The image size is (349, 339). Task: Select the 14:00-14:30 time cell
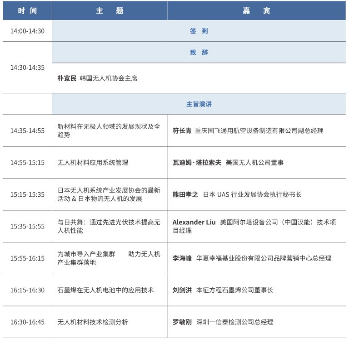(27, 31)
